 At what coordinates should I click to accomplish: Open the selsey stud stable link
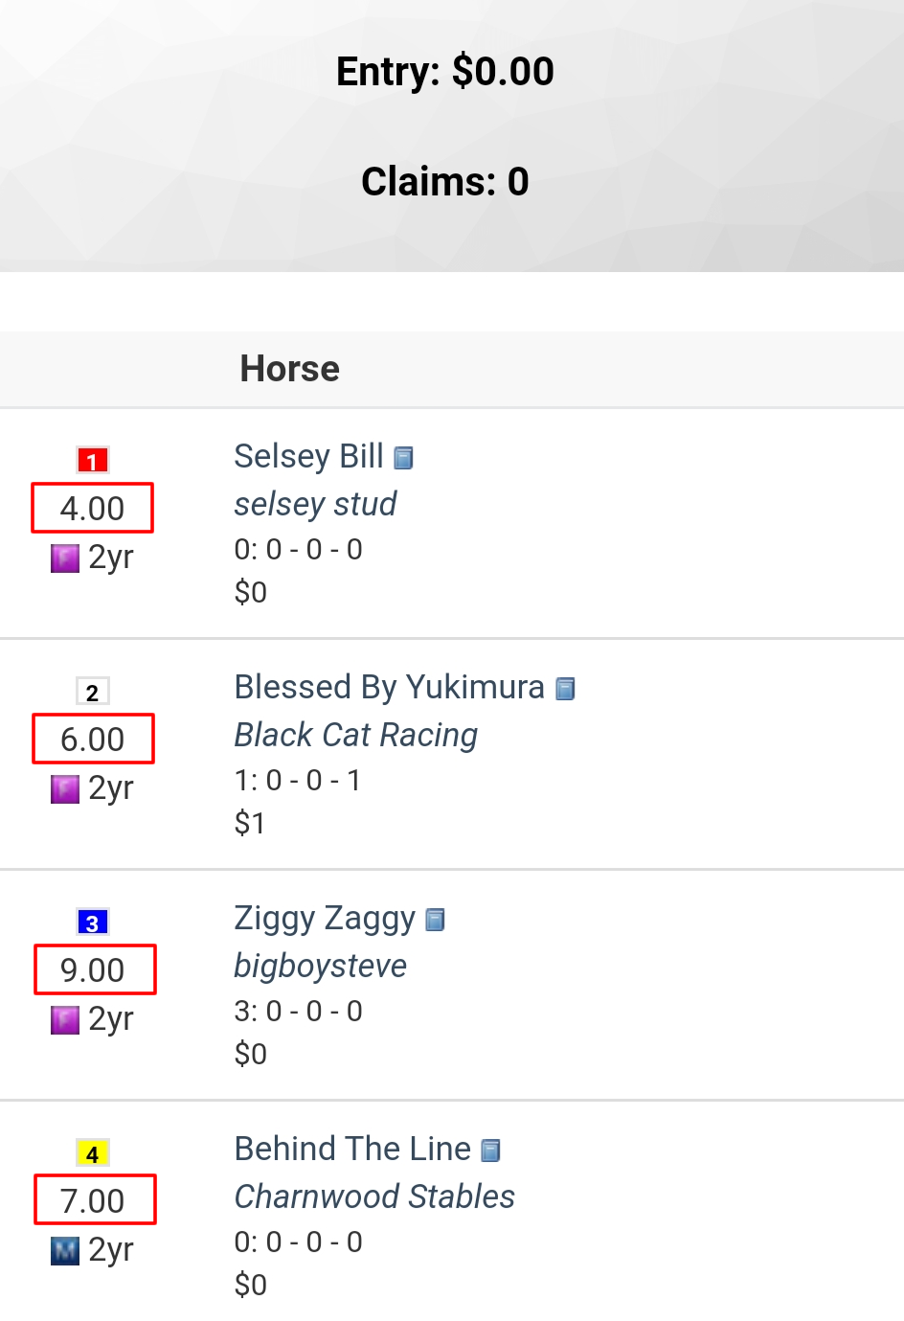pos(315,504)
